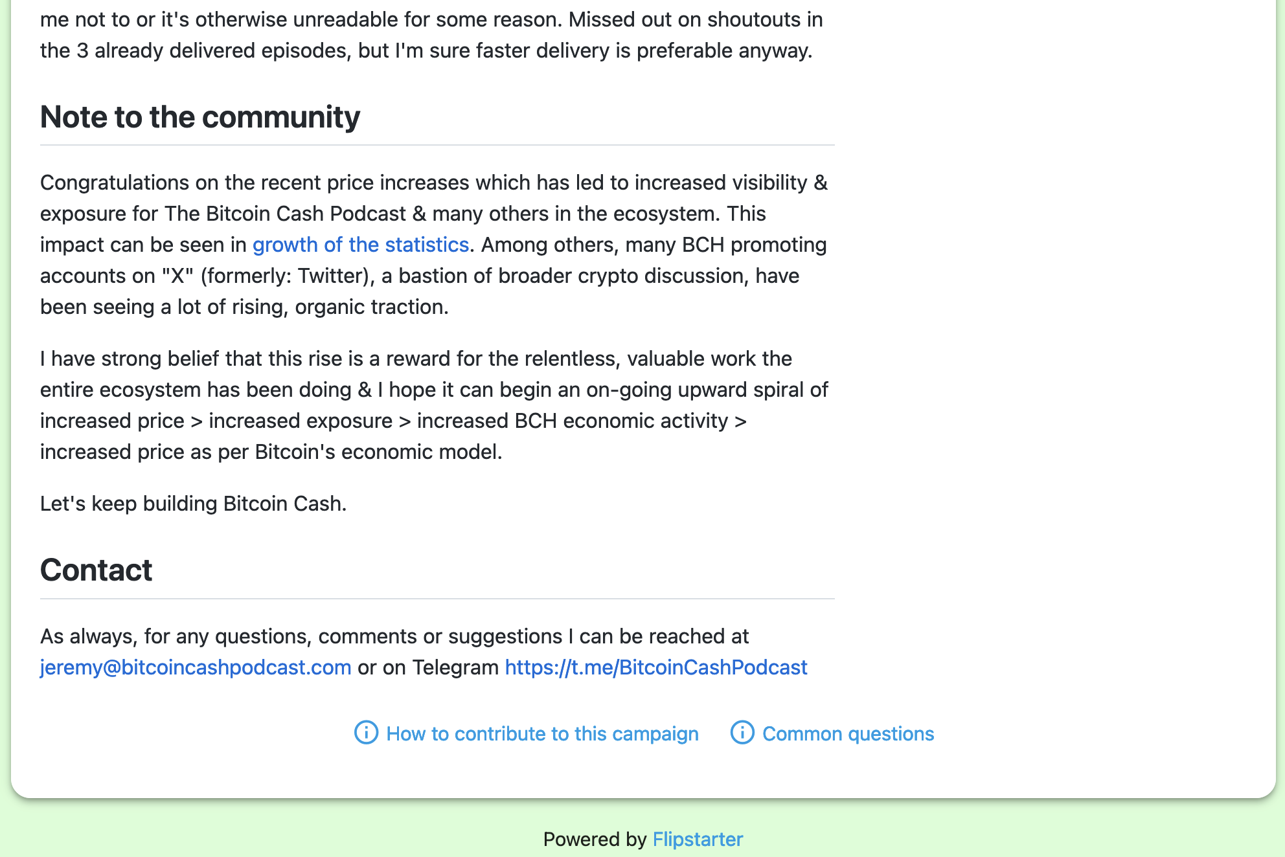The width and height of the screenshot is (1285, 857).
Task: Open the t.me/BitcoinCashPodcast Telegram link
Action: point(655,667)
